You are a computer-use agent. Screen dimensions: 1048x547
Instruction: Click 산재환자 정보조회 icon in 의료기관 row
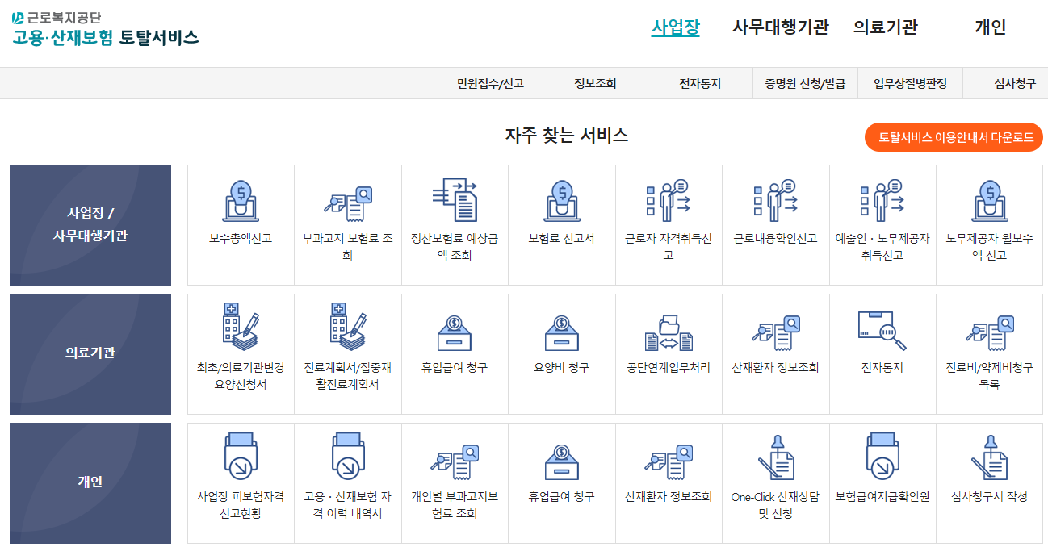[x=775, y=332]
